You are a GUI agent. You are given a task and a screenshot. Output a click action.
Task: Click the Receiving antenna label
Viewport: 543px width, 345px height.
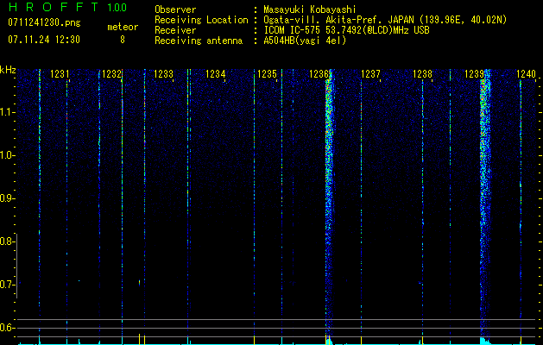click(x=199, y=41)
